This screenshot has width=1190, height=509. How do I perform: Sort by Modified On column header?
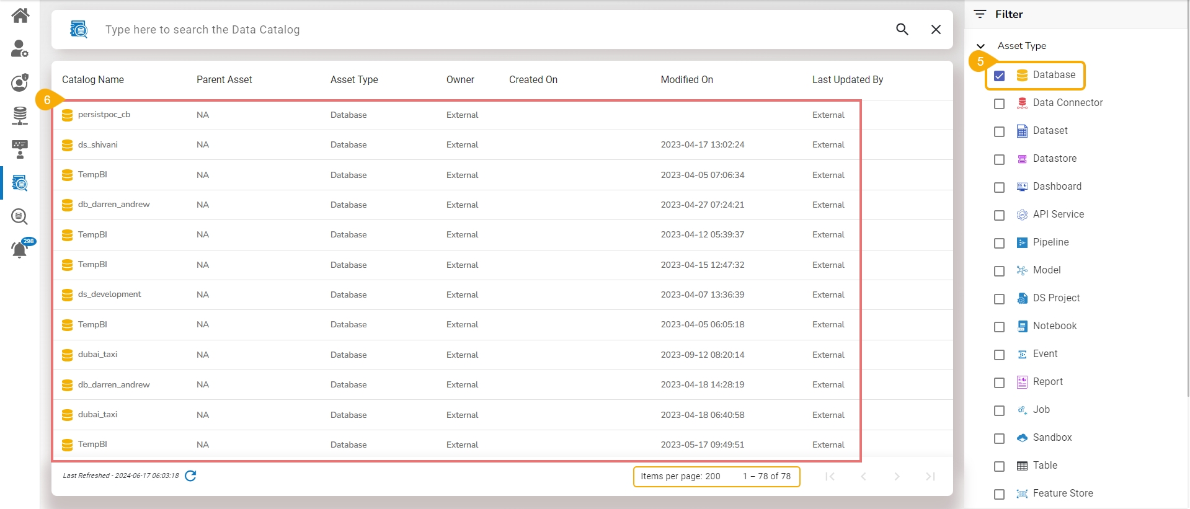686,79
